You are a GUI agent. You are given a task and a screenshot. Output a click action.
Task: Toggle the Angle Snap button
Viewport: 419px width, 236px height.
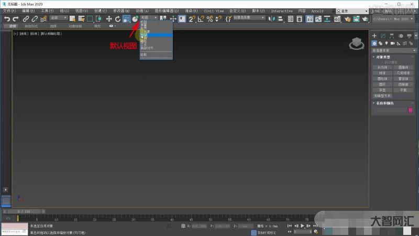click(x=201, y=19)
